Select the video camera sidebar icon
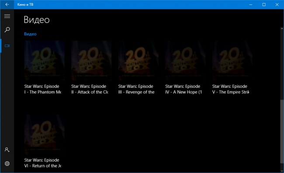Viewport: 284px width, 173px height. point(7,45)
